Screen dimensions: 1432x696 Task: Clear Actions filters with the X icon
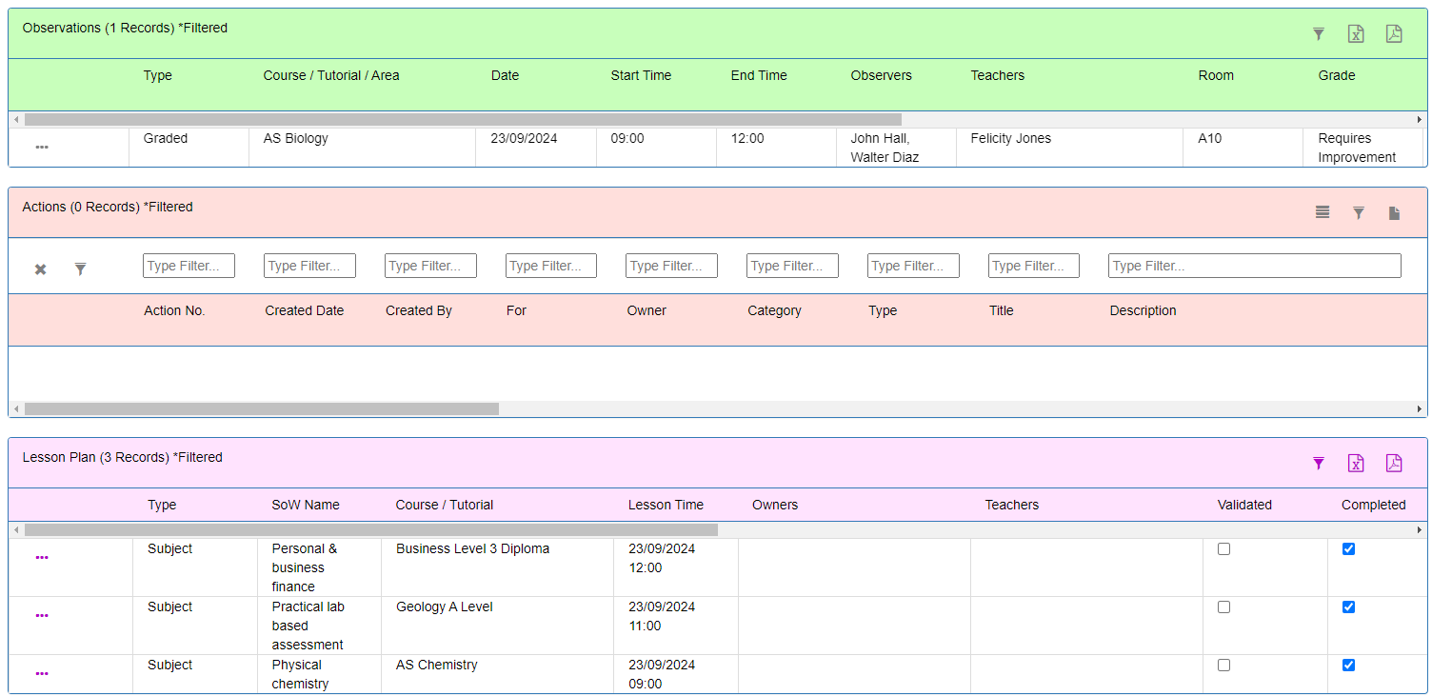40,269
